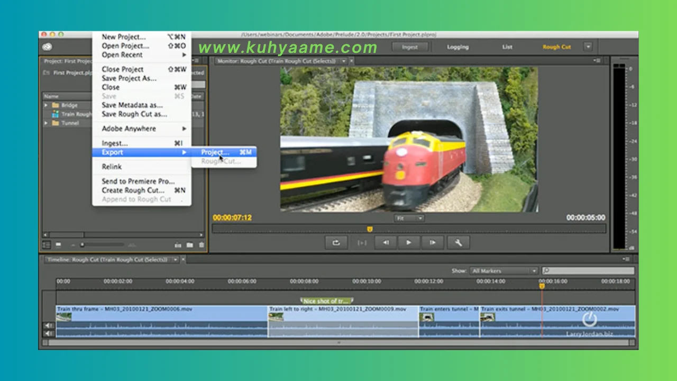Open the Timeline panel options menu icon

(626, 259)
